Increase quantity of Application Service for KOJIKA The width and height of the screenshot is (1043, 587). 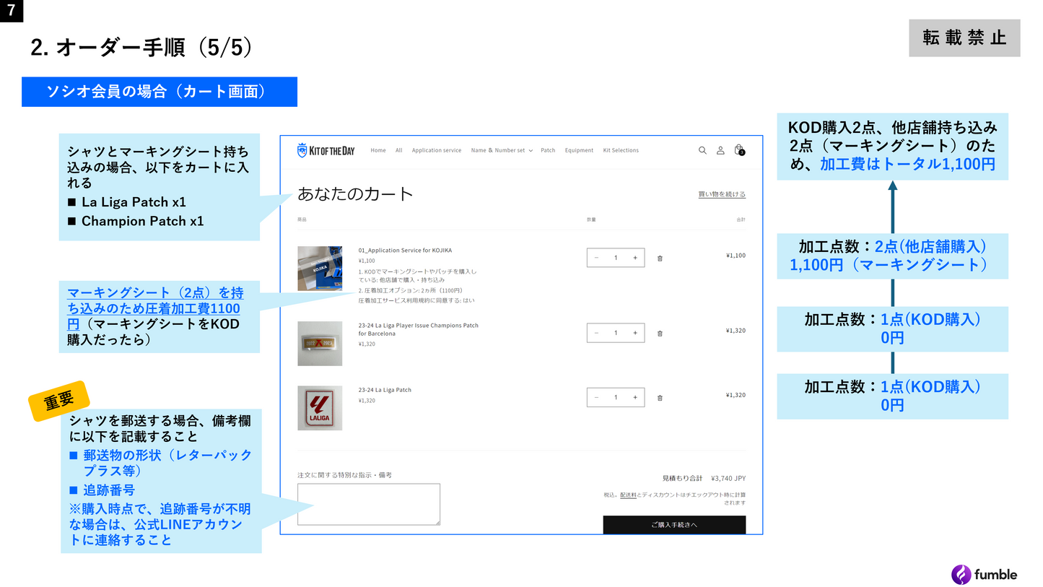[635, 258]
